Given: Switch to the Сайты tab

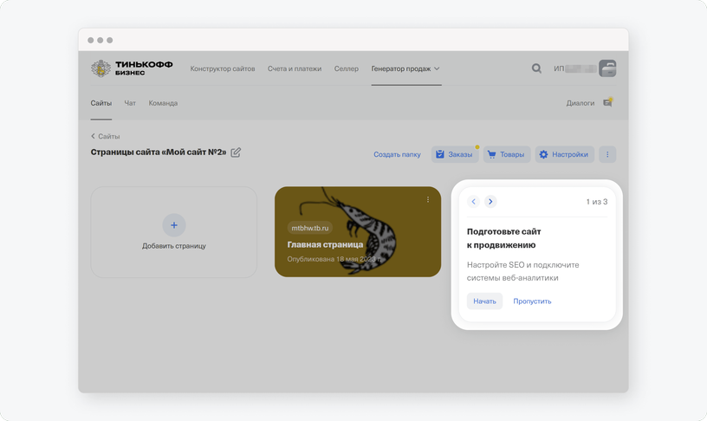Looking at the screenshot, I should tap(101, 103).
